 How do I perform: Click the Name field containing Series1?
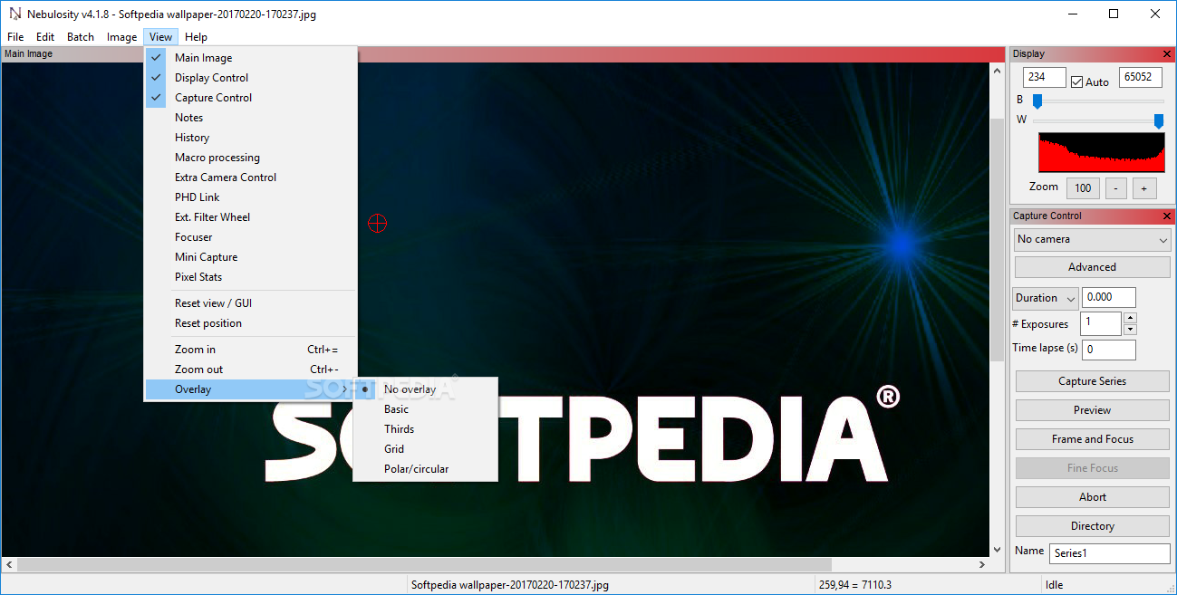click(x=1110, y=553)
